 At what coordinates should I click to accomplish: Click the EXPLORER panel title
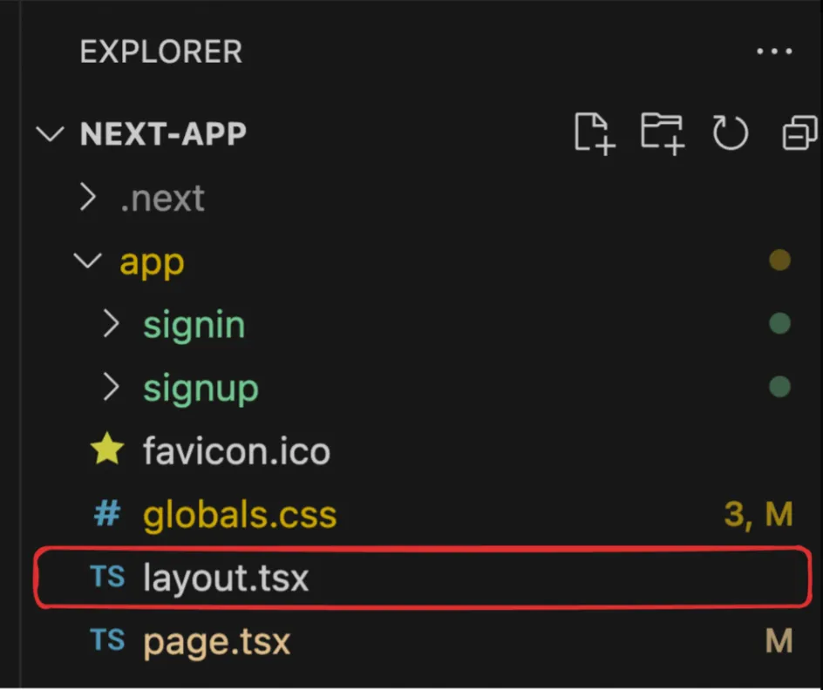[x=160, y=52]
